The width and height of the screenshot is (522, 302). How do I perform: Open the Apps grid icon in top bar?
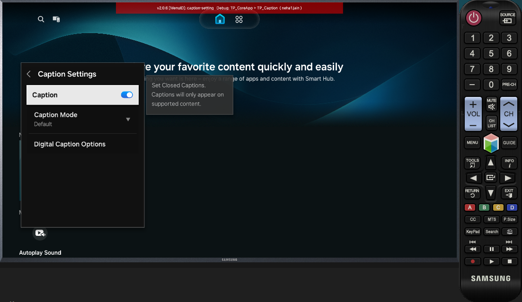pyautogui.click(x=239, y=19)
